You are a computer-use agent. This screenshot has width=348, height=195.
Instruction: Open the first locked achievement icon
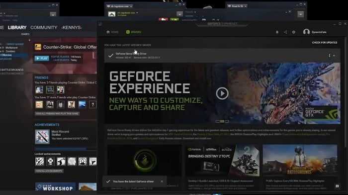(39, 161)
